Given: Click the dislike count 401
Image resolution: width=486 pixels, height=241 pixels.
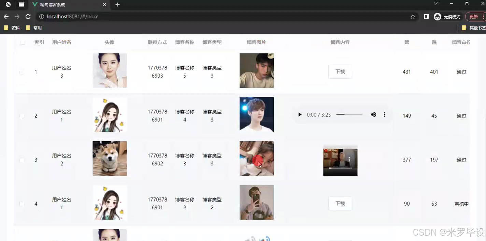Looking at the screenshot, I should 434,72.
